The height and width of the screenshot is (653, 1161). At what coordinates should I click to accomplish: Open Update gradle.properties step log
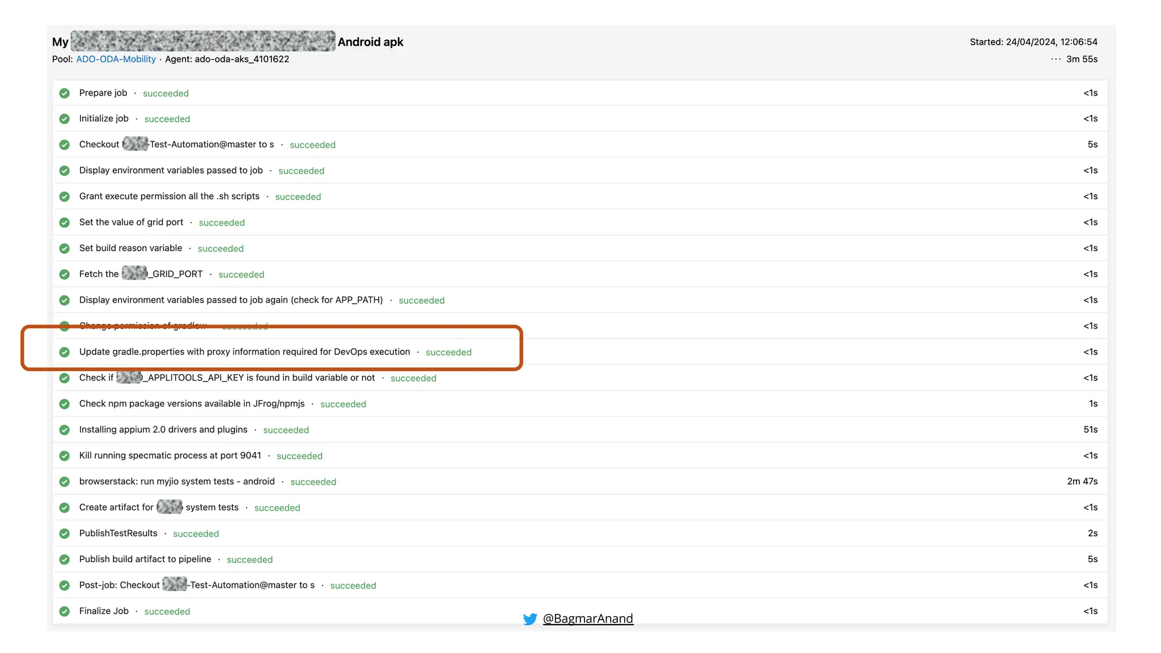tap(244, 352)
